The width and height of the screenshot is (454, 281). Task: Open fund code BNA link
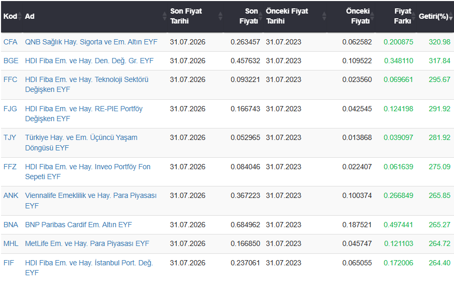[11, 225]
